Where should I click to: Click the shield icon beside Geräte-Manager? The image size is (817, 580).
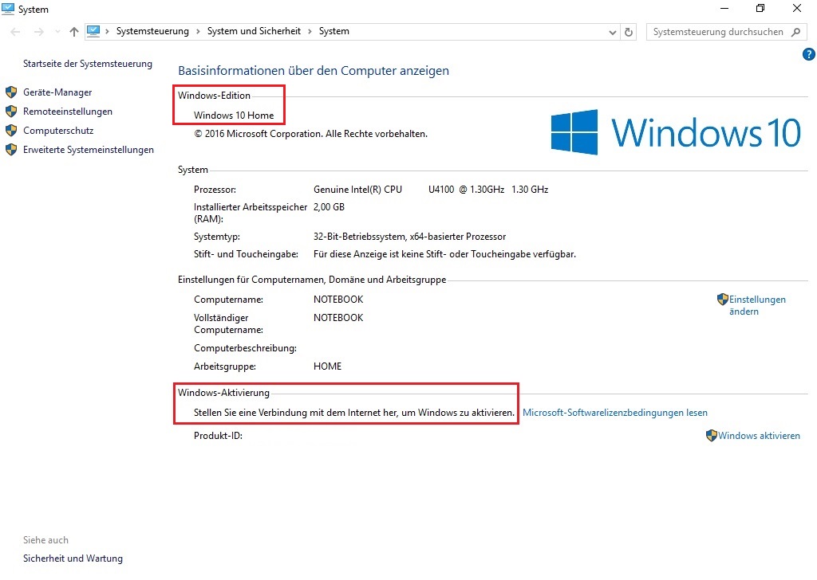(11, 92)
